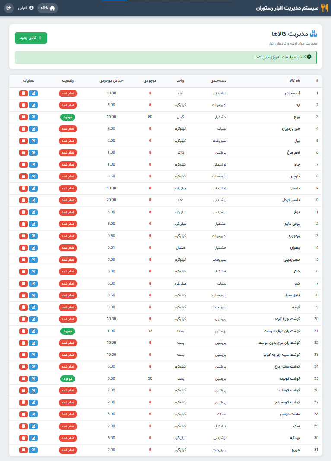Edit the نوشابه row
Viewport: 331px width, 461px height.
pos(33,438)
